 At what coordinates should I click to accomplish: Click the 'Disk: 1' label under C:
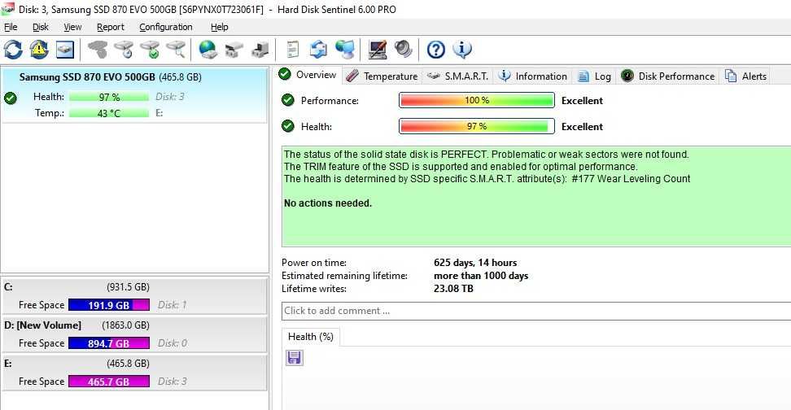click(172, 305)
